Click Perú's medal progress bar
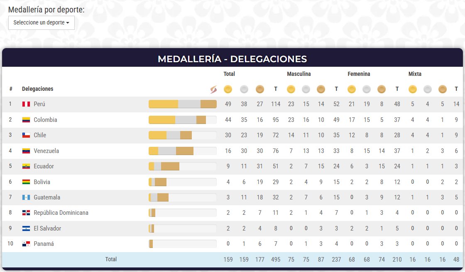This screenshot has height=272, width=465. coord(183,104)
